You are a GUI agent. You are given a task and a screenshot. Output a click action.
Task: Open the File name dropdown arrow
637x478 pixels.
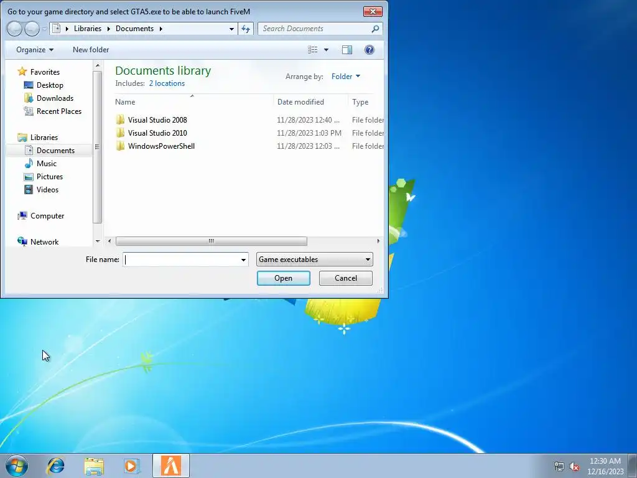click(243, 260)
